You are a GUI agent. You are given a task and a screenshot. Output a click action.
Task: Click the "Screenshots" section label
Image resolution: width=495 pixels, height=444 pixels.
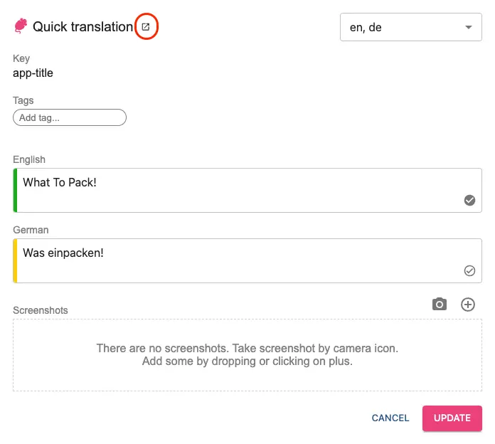(x=41, y=310)
